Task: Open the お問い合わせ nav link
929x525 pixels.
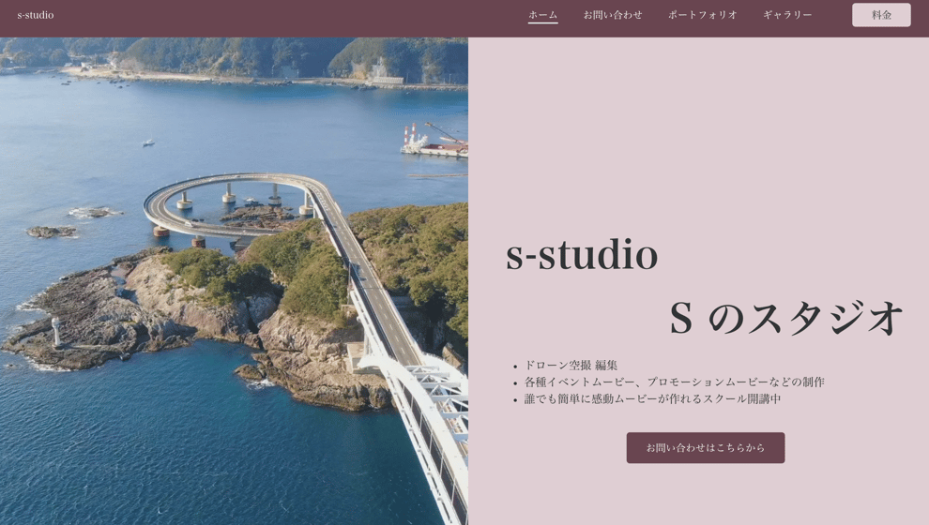Action: tap(613, 15)
